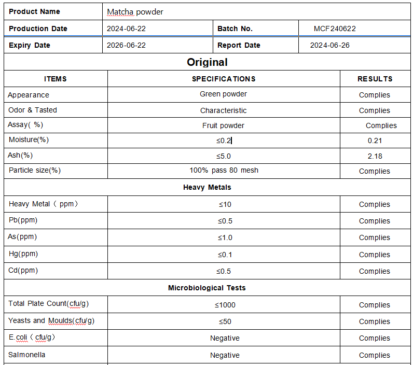The width and height of the screenshot is (413, 365).
Task: Click the 'RESULTS' column header
Action: pos(375,79)
